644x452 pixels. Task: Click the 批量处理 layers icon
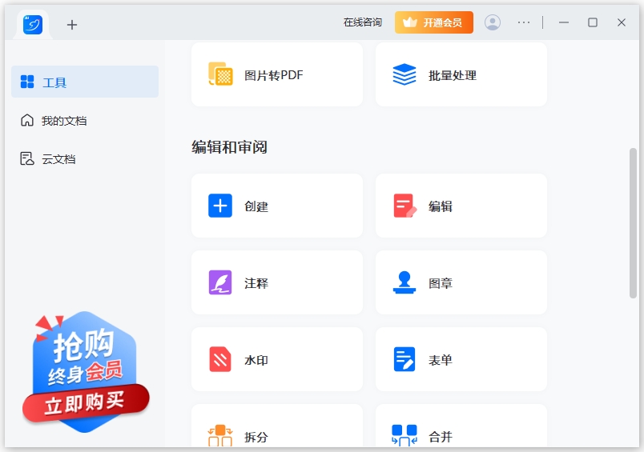[405, 74]
